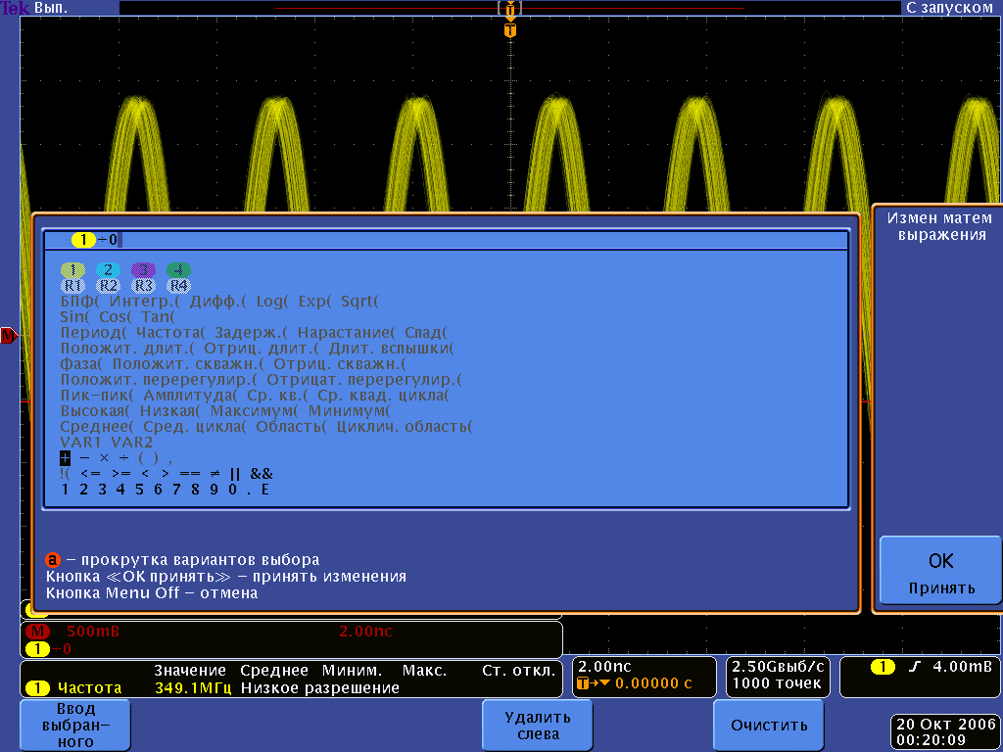Pick the R4 reference waveform badge
The width and height of the screenshot is (1003, 752).
click(x=178, y=286)
